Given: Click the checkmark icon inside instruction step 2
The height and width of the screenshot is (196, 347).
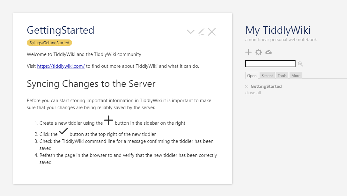Looking at the screenshot, I should (63, 131).
